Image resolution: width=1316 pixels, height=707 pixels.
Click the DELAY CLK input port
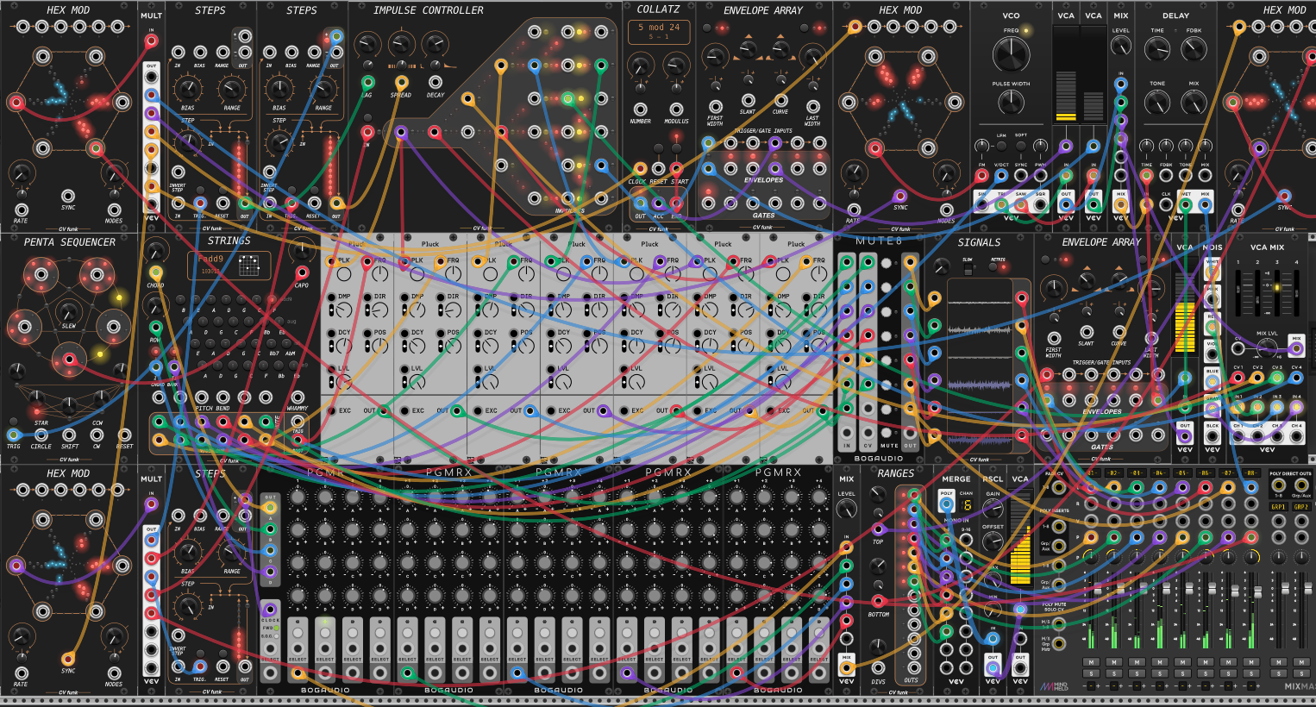click(x=1166, y=204)
